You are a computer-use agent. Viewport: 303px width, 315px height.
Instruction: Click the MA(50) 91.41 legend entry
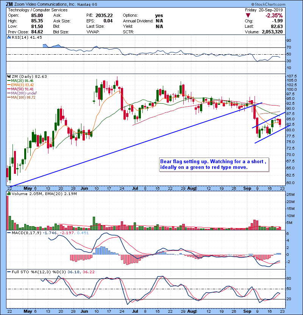(x=20, y=89)
